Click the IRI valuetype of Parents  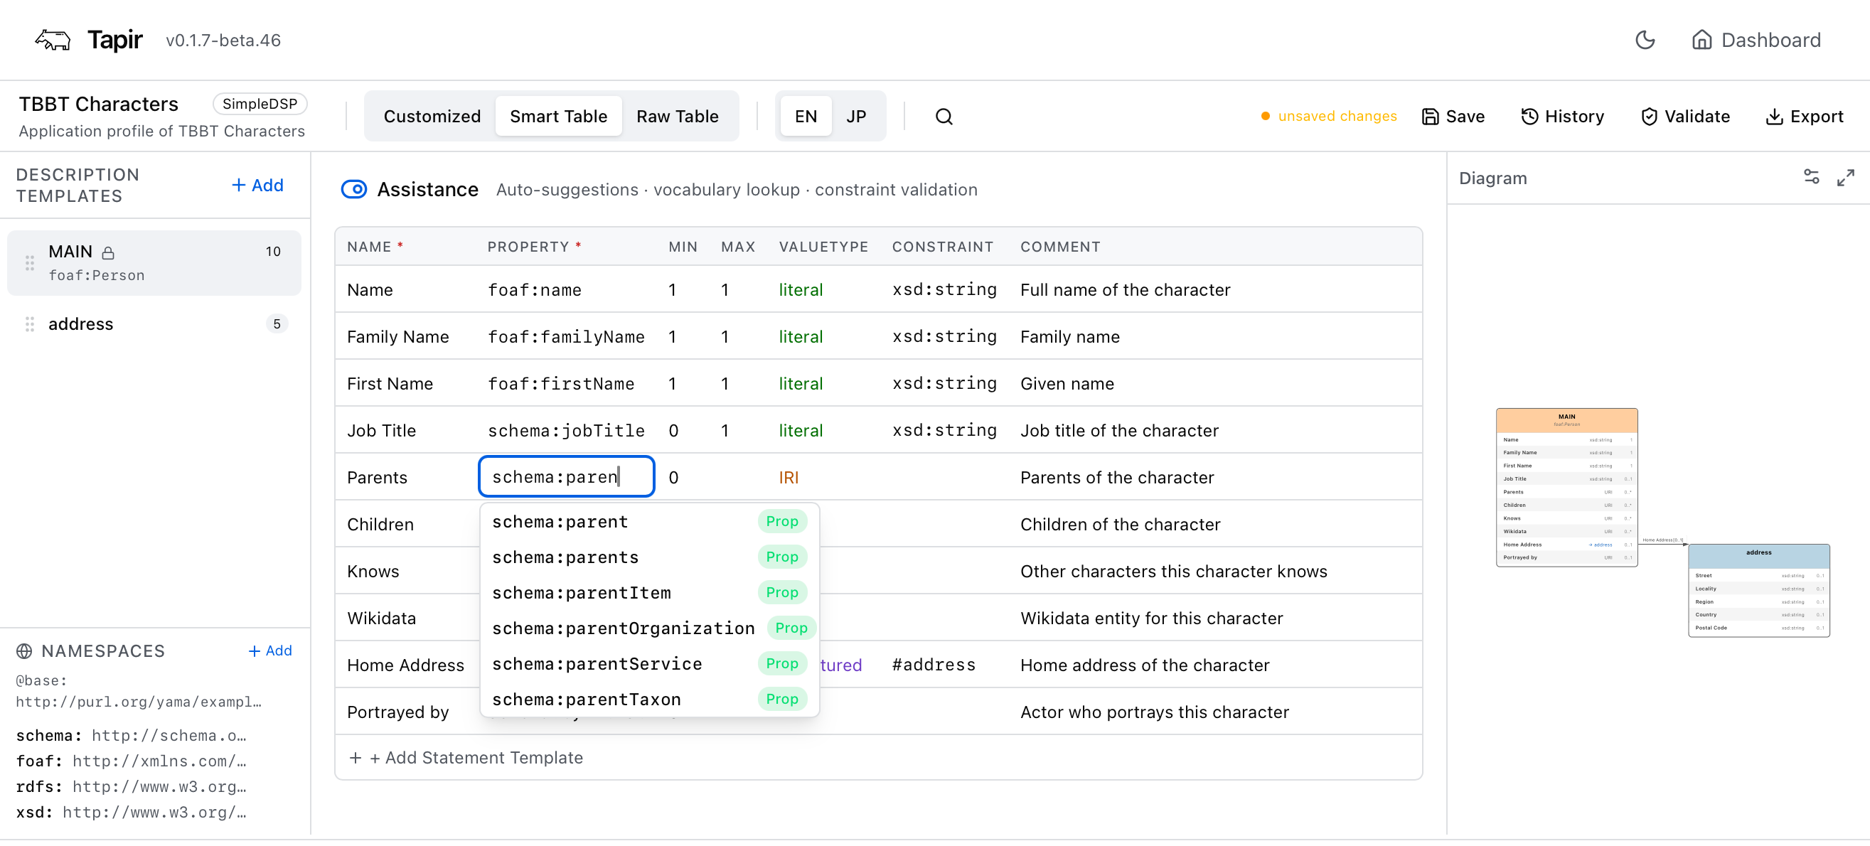788,478
